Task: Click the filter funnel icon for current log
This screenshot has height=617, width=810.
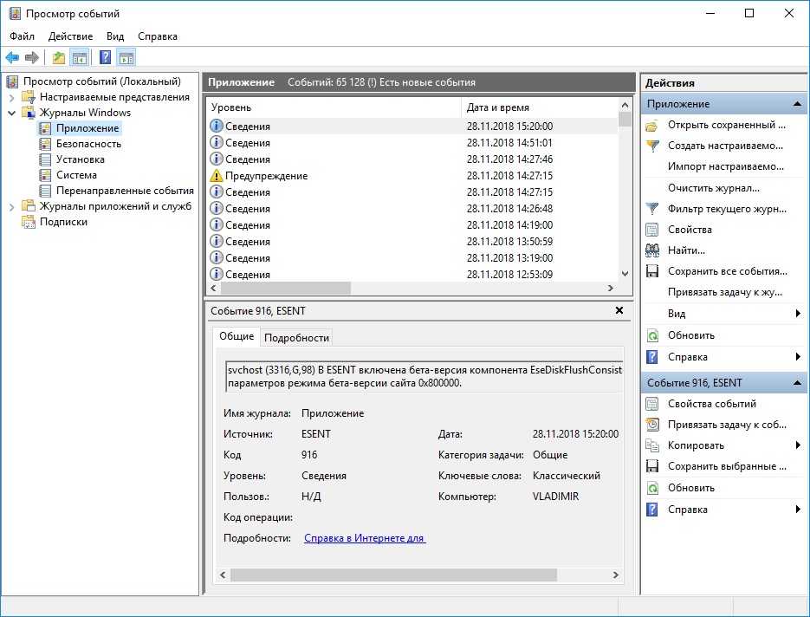Action: coord(652,209)
